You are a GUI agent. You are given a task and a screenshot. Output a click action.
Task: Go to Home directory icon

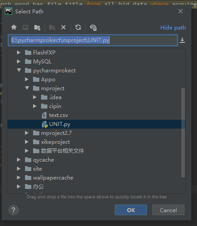click(x=14, y=27)
